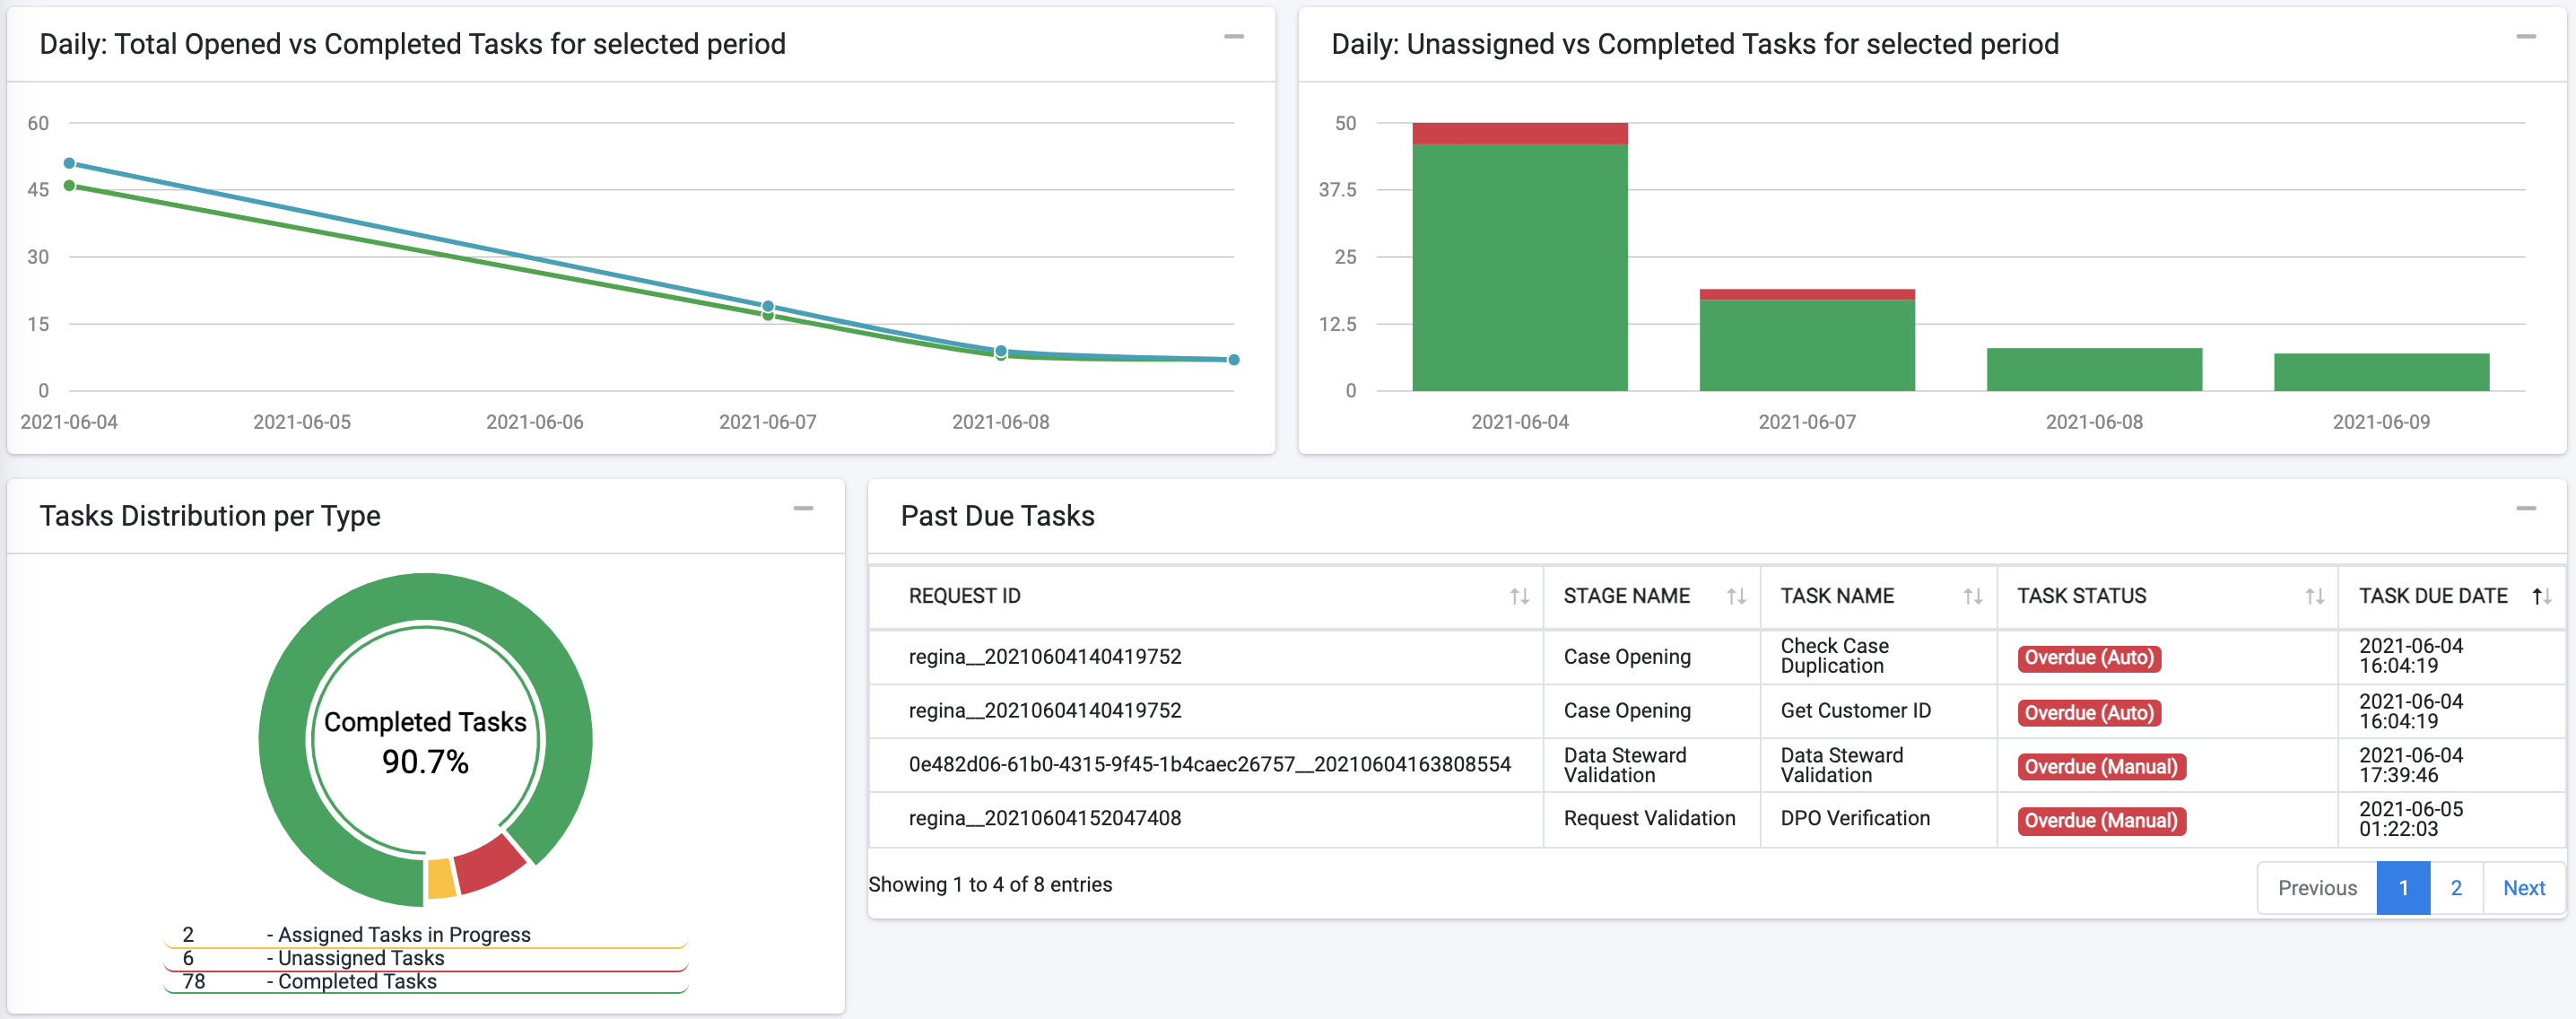Click the Assigned Tasks in Progress legend entry

(425, 935)
